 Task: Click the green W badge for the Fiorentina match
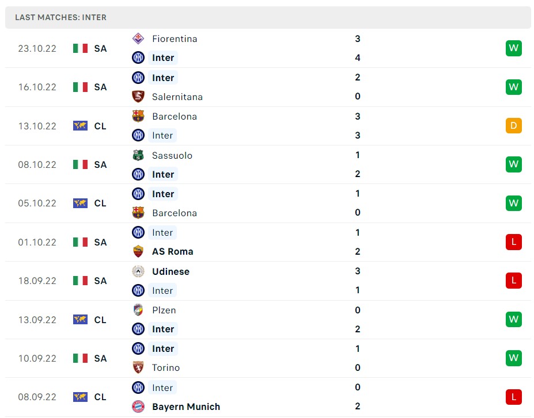point(513,48)
